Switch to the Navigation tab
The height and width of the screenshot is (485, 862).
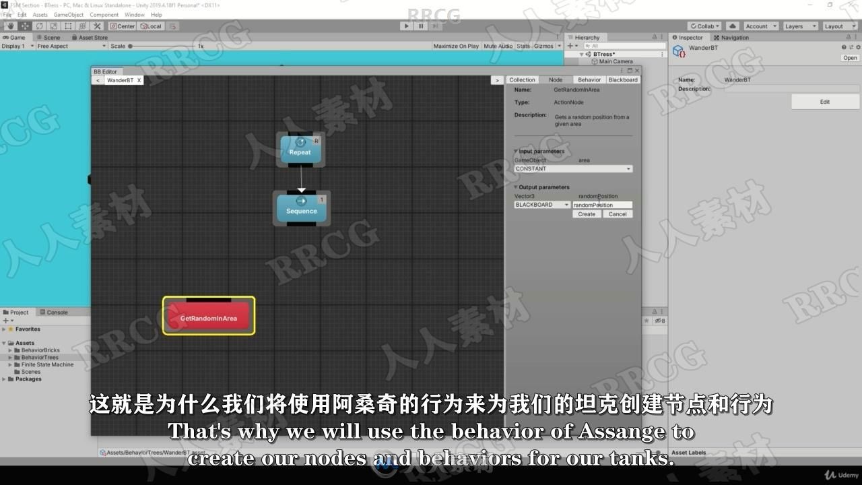point(731,38)
